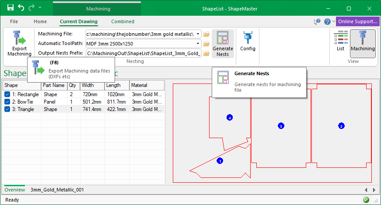Expand the Quick Access Toolbar customize arrow
Viewport: 381px width, 205px height.
click(x=40, y=8)
